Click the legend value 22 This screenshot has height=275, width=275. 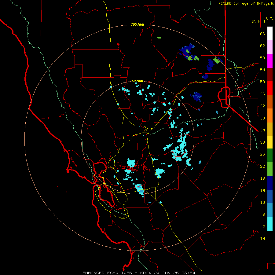[x=262, y=166]
